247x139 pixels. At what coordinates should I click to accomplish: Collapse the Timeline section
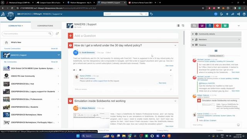coord(216,45)
